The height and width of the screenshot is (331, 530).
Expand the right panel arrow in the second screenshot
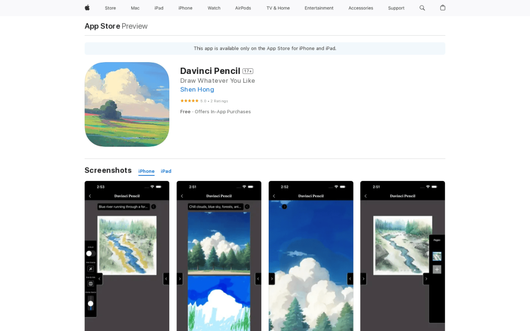pos(258,279)
